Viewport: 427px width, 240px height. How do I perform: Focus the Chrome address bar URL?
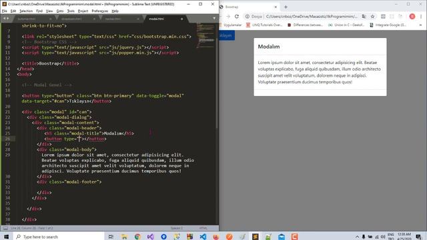click(x=312, y=16)
